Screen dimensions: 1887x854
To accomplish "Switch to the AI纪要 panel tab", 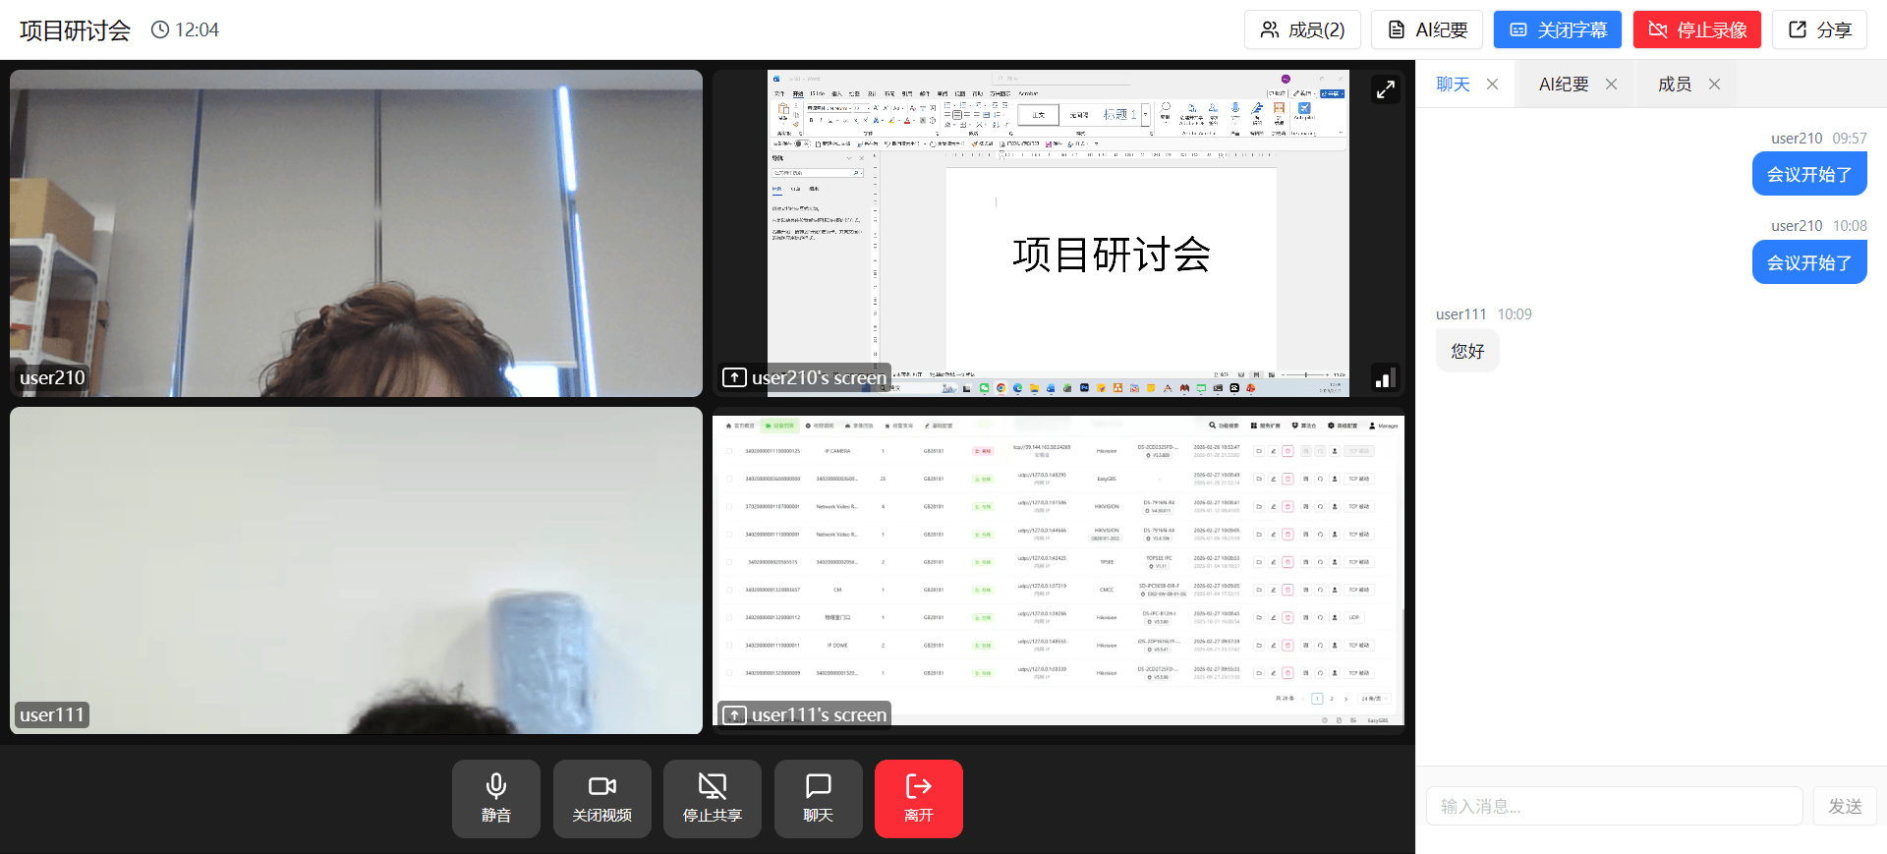I will pos(1564,85).
